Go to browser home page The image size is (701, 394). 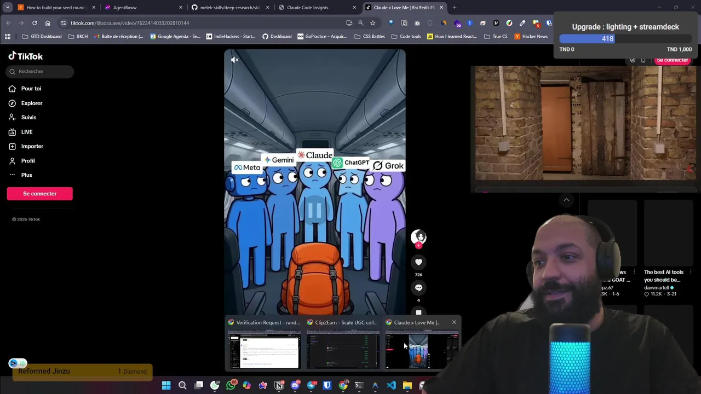[48, 23]
